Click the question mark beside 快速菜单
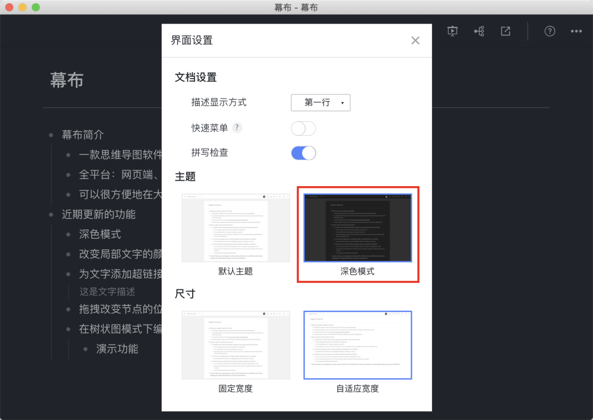 point(237,128)
